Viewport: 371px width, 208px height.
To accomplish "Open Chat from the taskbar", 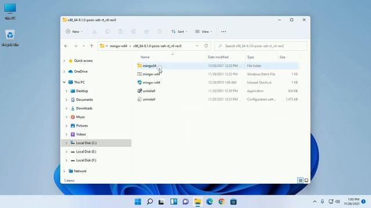I will [185, 202].
